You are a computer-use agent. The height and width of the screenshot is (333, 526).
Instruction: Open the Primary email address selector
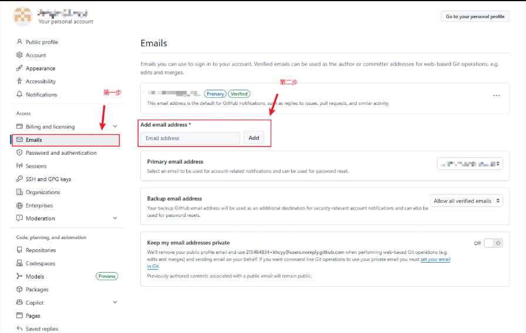[x=470, y=164]
